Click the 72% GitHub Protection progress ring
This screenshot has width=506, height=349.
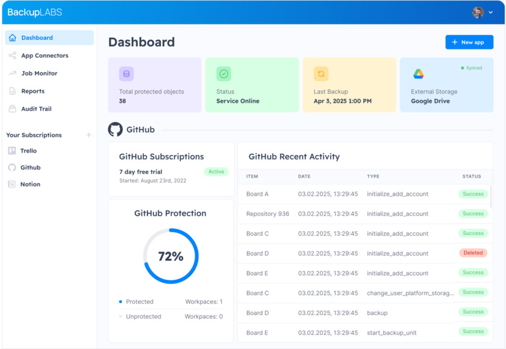click(170, 256)
